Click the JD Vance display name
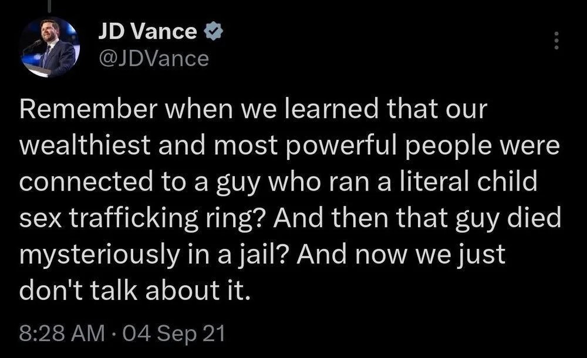Viewport: 587px width, 358px height. [147, 32]
